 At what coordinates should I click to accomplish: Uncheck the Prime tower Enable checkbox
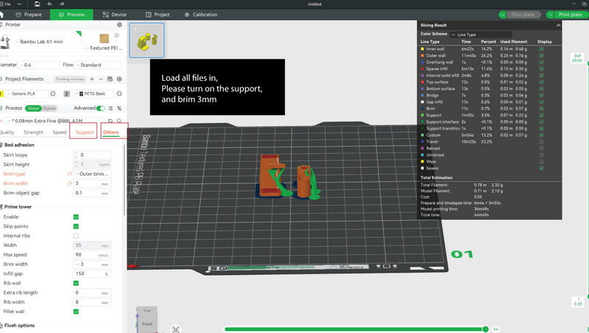point(76,217)
